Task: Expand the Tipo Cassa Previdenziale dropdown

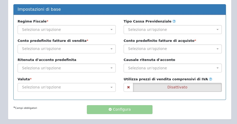Action: coord(172,30)
